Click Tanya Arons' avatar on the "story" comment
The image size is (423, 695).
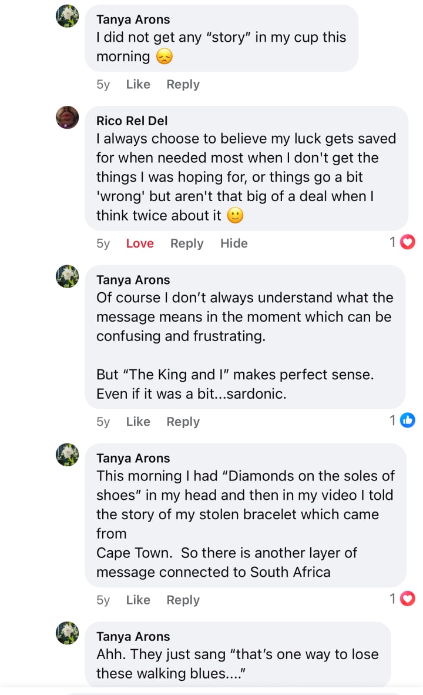coord(67,16)
